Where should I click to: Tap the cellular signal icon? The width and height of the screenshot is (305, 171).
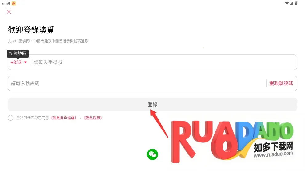tap(291, 3)
